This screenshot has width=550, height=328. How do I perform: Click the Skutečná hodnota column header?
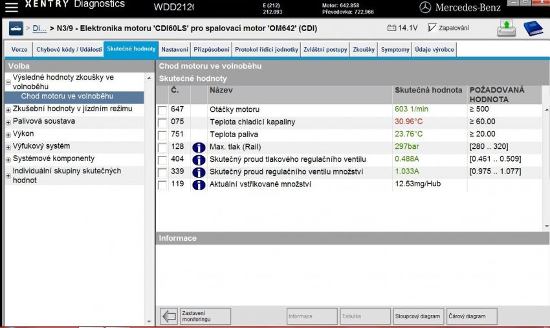(430, 94)
